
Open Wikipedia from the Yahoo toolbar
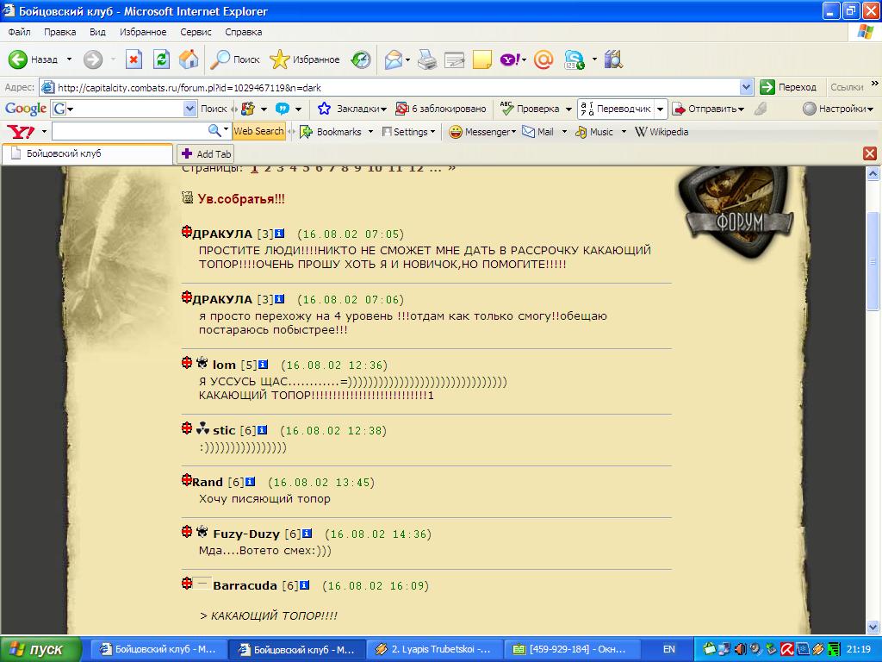[661, 132]
